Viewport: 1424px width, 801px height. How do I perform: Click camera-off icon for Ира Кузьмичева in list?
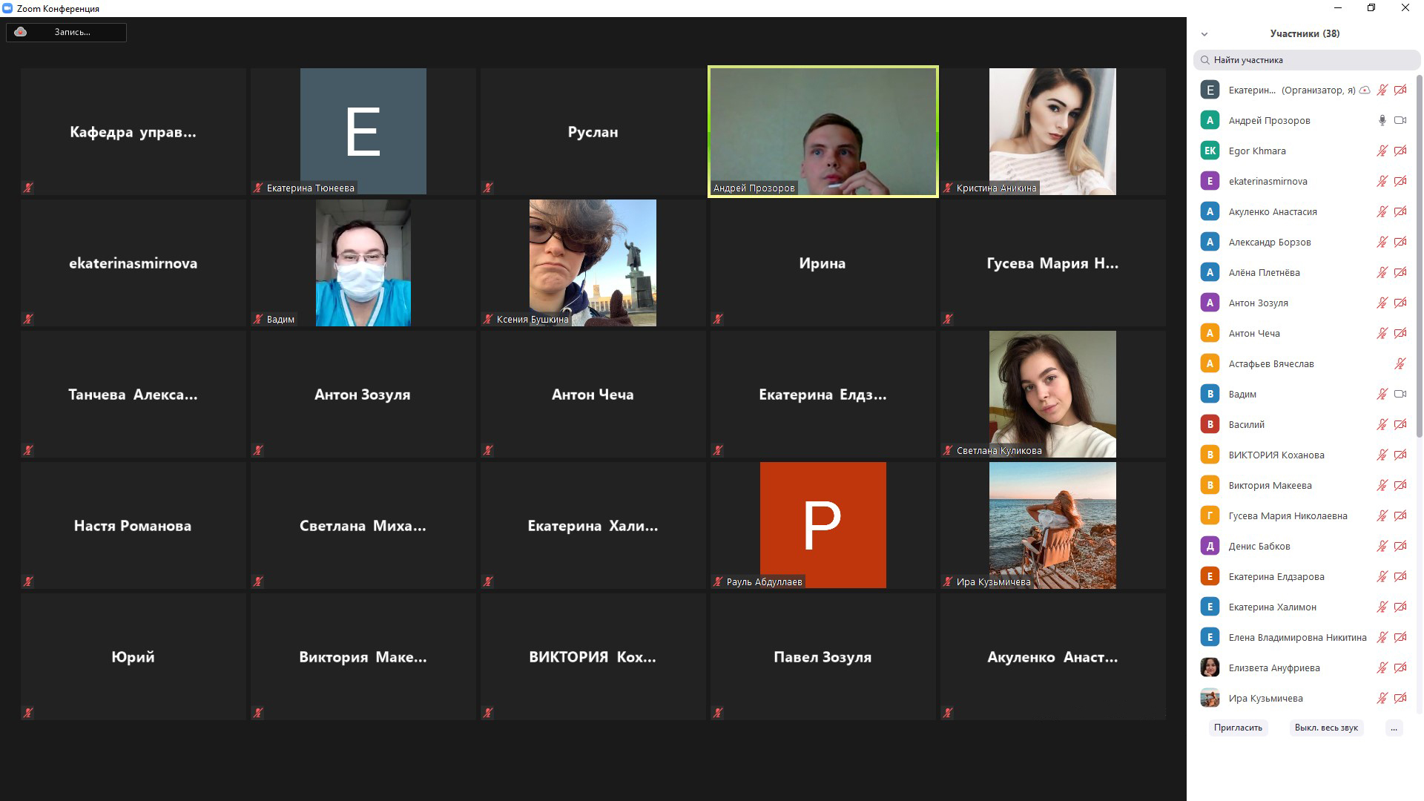tap(1400, 698)
